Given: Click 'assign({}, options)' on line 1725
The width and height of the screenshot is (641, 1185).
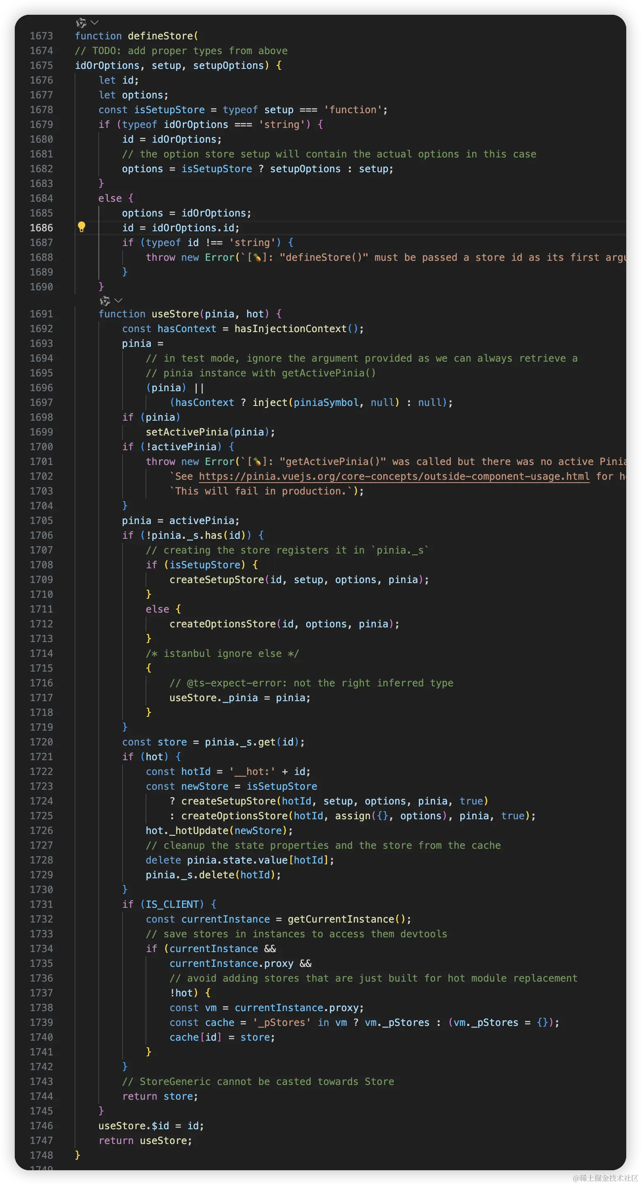Looking at the screenshot, I should click(391, 816).
